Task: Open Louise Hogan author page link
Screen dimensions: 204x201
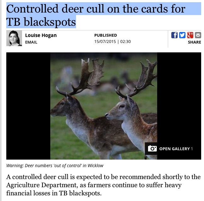Action: tap(41, 35)
